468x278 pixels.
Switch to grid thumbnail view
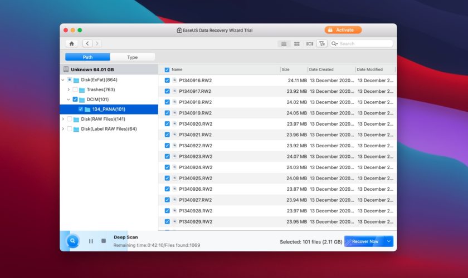[297, 43]
